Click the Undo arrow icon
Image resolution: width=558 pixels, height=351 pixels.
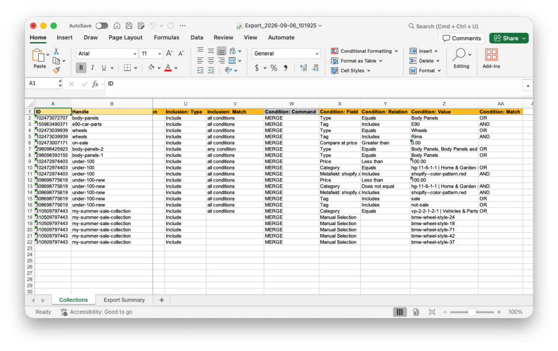153,26
